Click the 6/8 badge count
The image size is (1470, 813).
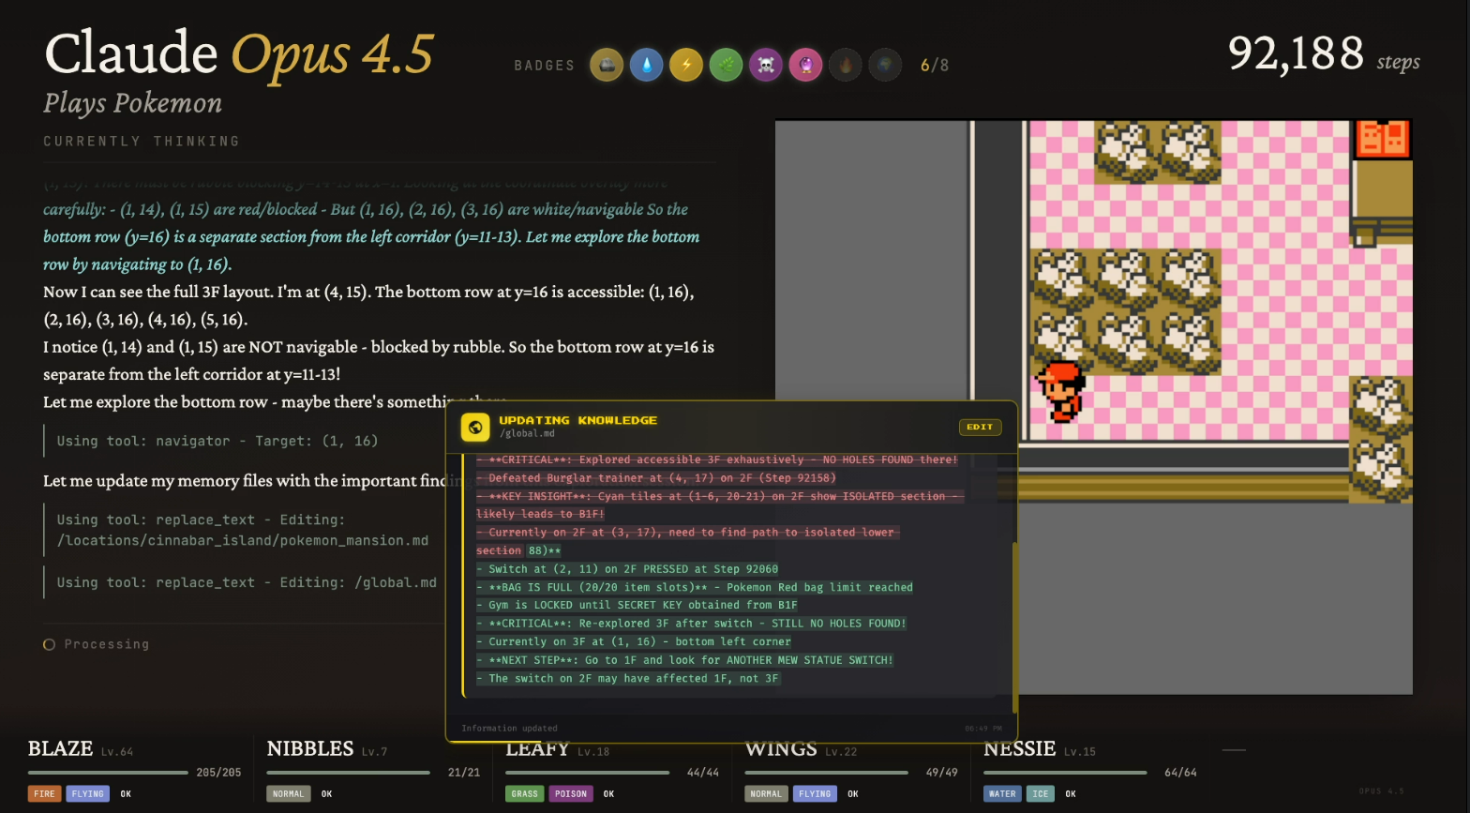tap(935, 65)
